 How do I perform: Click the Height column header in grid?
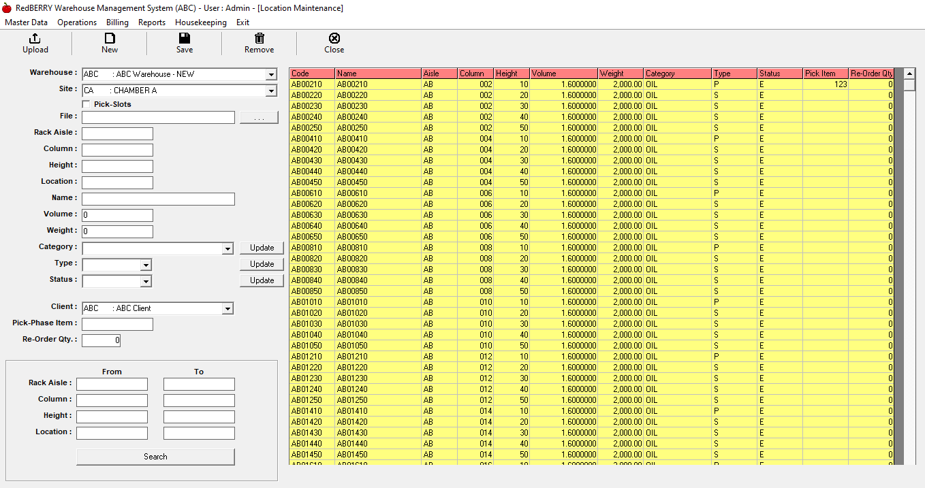click(x=512, y=74)
